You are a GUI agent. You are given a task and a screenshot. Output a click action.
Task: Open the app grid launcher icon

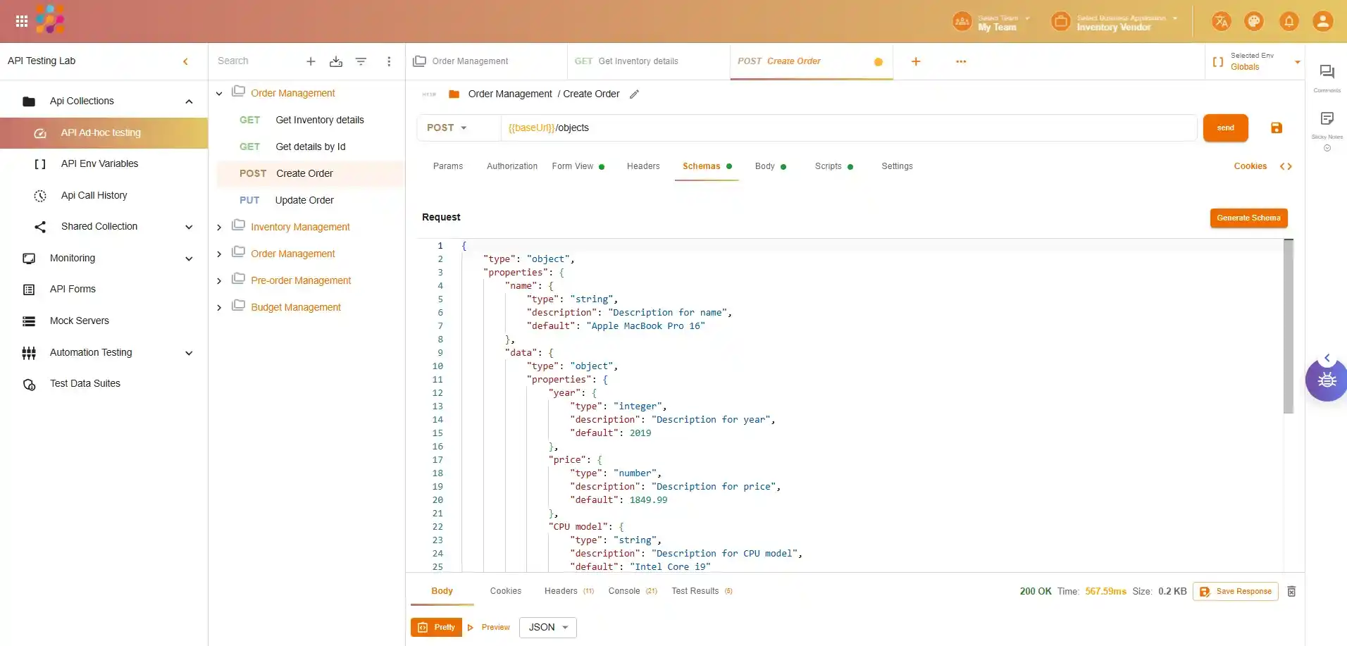[x=22, y=22]
